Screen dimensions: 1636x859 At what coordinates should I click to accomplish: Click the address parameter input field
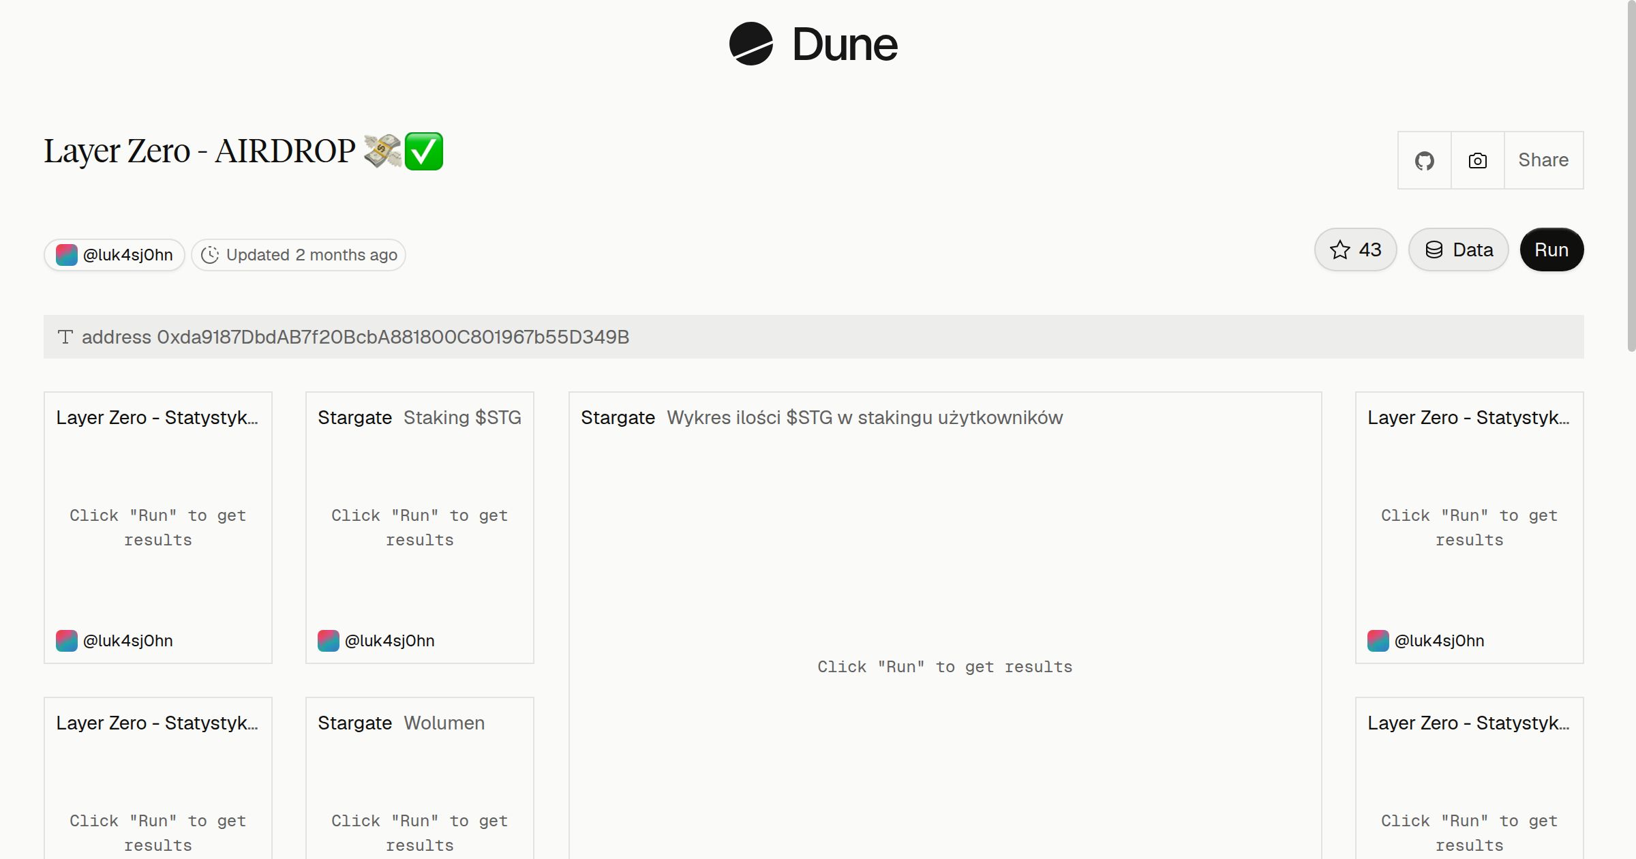(814, 337)
